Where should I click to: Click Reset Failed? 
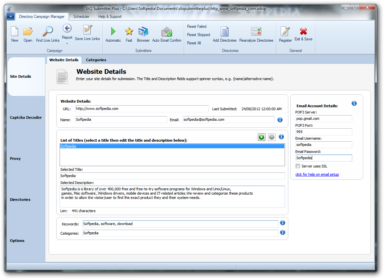(197, 26)
